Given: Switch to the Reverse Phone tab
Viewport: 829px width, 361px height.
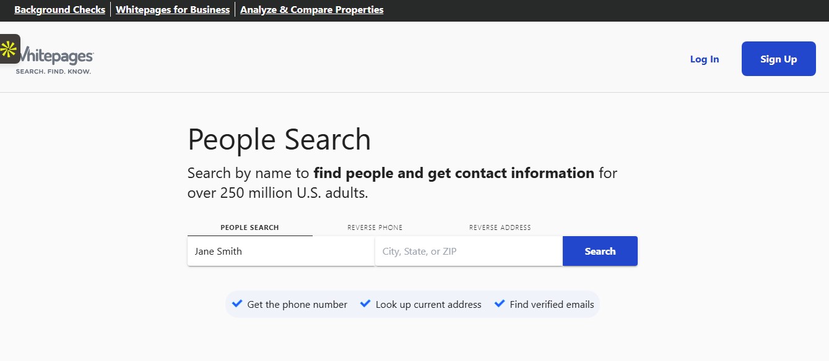Looking at the screenshot, I should coord(375,227).
